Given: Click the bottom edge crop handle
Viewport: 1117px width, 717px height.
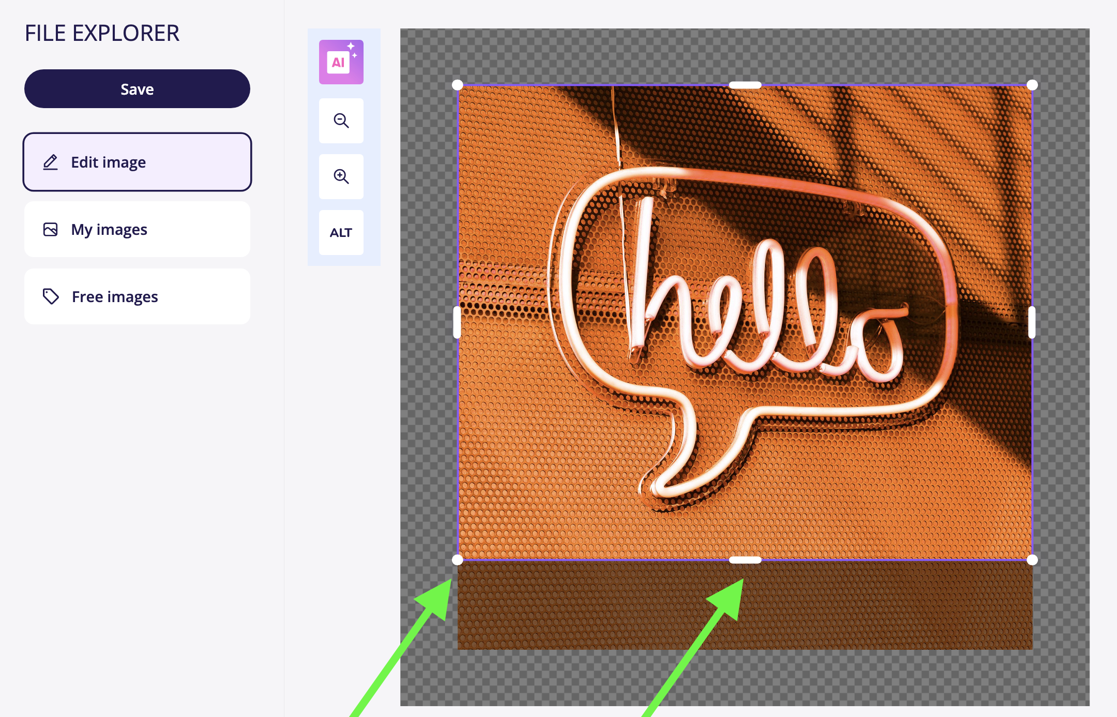Looking at the screenshot, I should click(x=745, y=560).
